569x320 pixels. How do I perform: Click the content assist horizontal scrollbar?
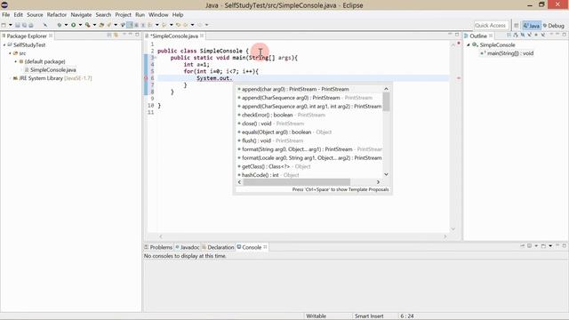[x=296, y=182]
